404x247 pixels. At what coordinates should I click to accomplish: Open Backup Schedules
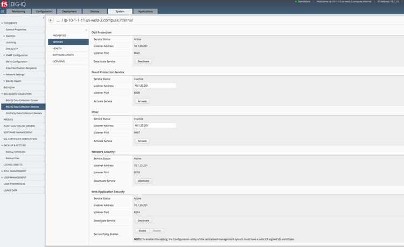[x=16, y=152]
